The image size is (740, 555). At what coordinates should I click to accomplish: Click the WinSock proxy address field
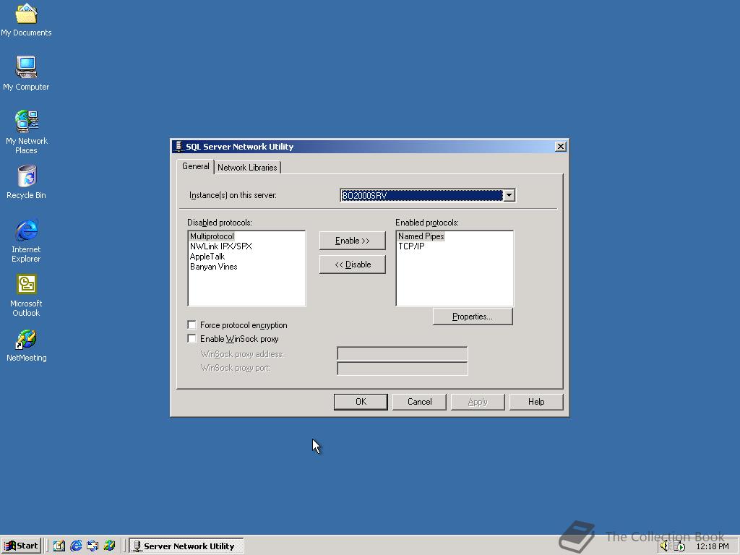402,354
